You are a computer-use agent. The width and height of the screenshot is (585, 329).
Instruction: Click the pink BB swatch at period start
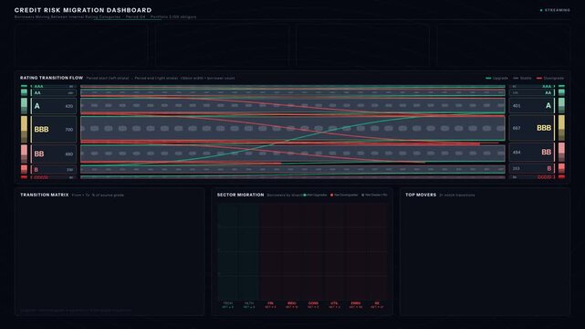point(25,154)
